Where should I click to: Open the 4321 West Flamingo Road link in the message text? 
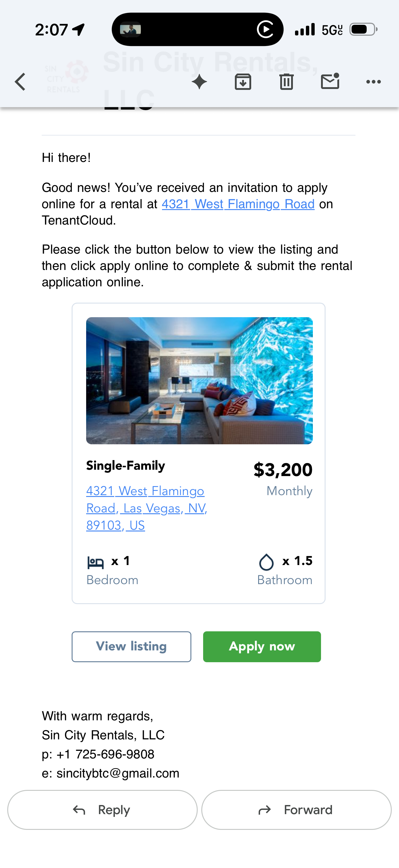[238, 204]
